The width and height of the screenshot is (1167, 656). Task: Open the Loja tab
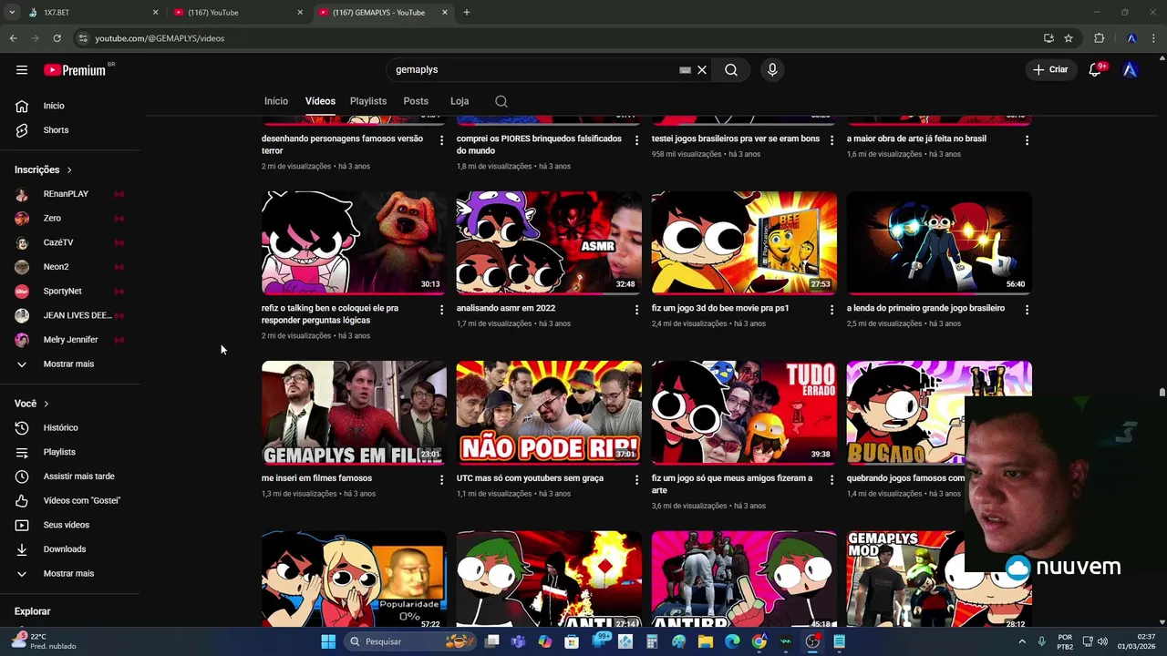[460, 101]
